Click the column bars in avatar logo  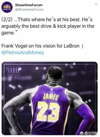7,6
